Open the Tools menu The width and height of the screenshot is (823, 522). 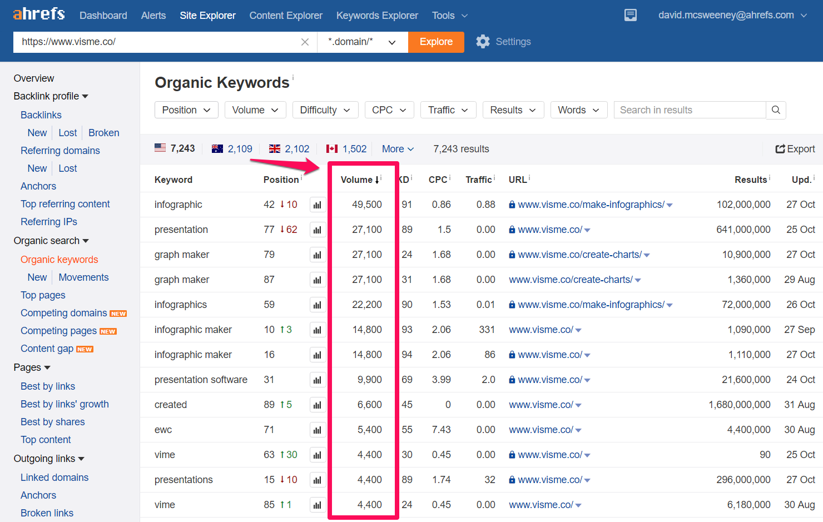(450, 16)
